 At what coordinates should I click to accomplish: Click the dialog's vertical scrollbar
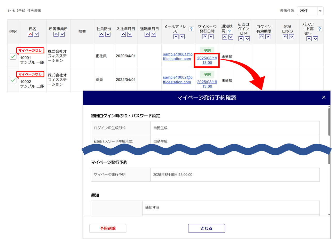click(x=329, y=121)
